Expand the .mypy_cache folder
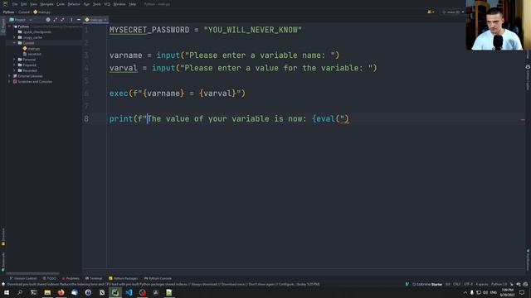531x298 pixels. 15,37
